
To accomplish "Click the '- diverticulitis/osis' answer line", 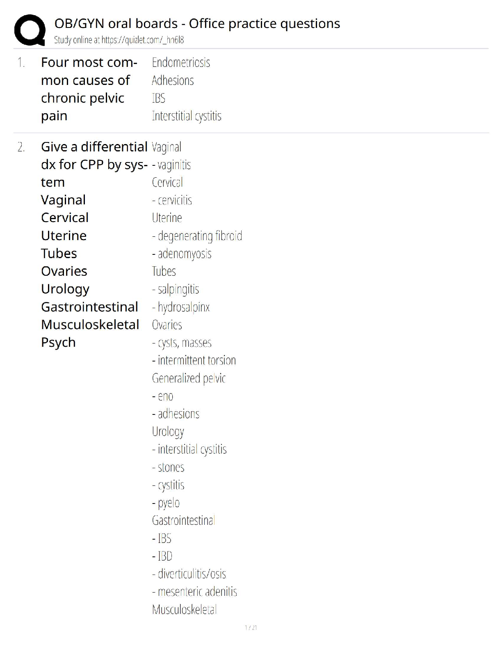I will click(189, 574).
